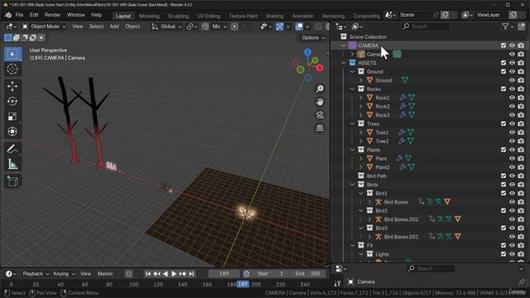Open the Object Mode dropdown

(44, 26)
